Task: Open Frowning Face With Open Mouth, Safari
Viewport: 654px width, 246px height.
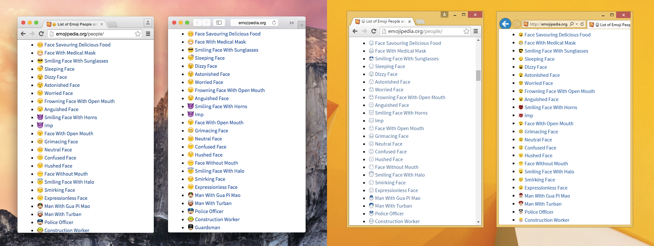Action: 230,90
